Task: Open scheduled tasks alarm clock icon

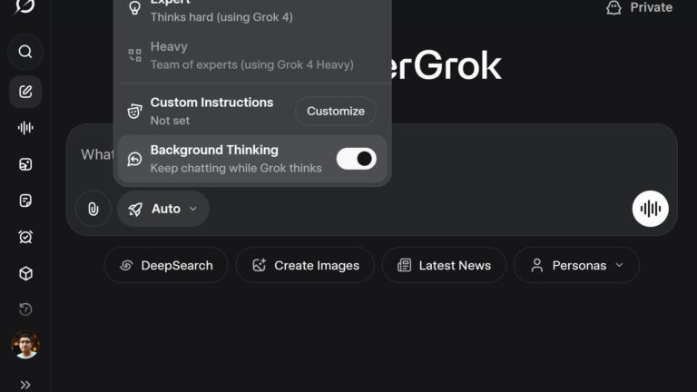Action: click(x=25, y=237)
